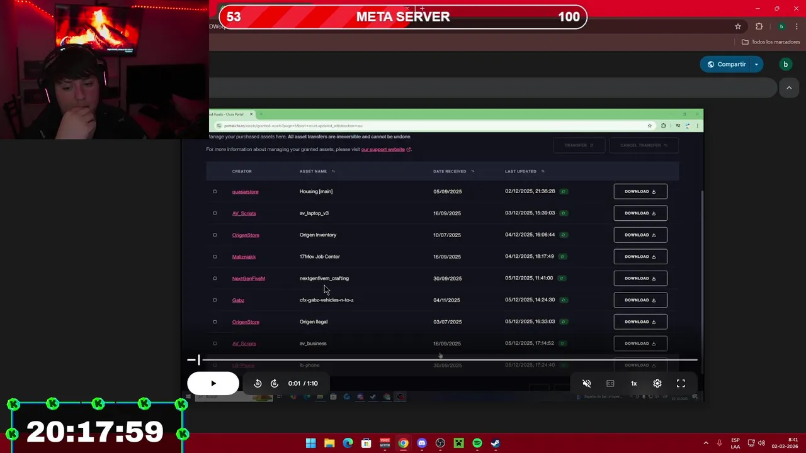
Task: Click the Compartir button
Action: (726, 64)
